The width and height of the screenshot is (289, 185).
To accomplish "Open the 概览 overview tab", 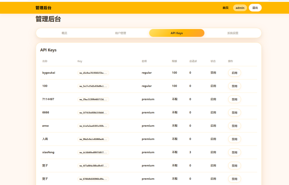I will (64, 33).
